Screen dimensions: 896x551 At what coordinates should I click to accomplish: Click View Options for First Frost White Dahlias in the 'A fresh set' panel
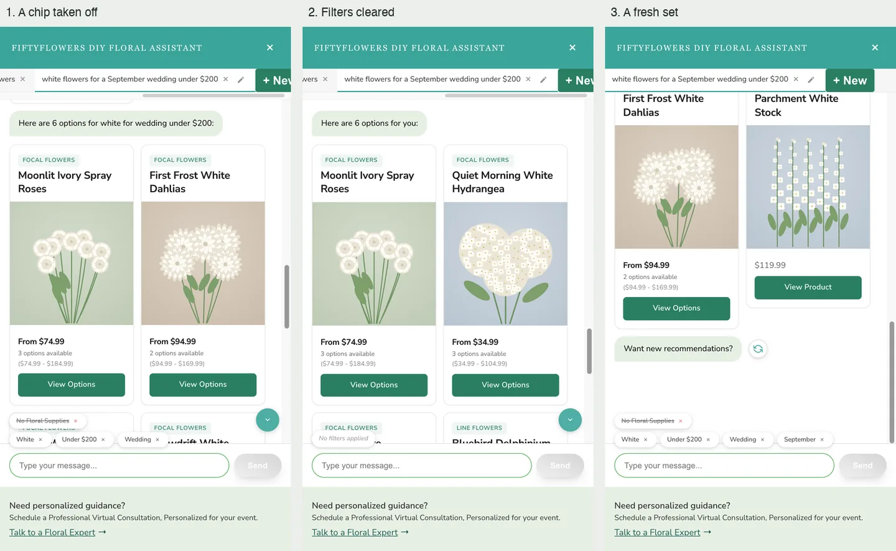pos(676,308)
